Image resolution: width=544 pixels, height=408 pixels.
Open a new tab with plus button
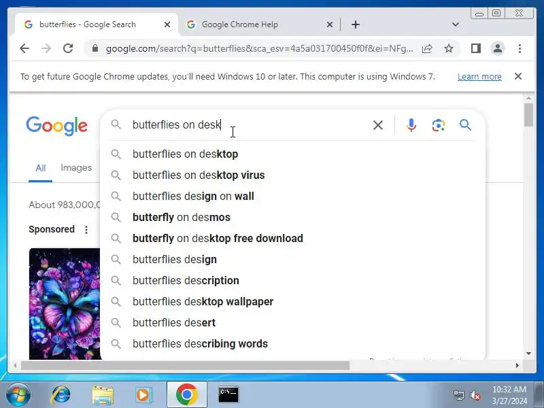pos(355,24)
